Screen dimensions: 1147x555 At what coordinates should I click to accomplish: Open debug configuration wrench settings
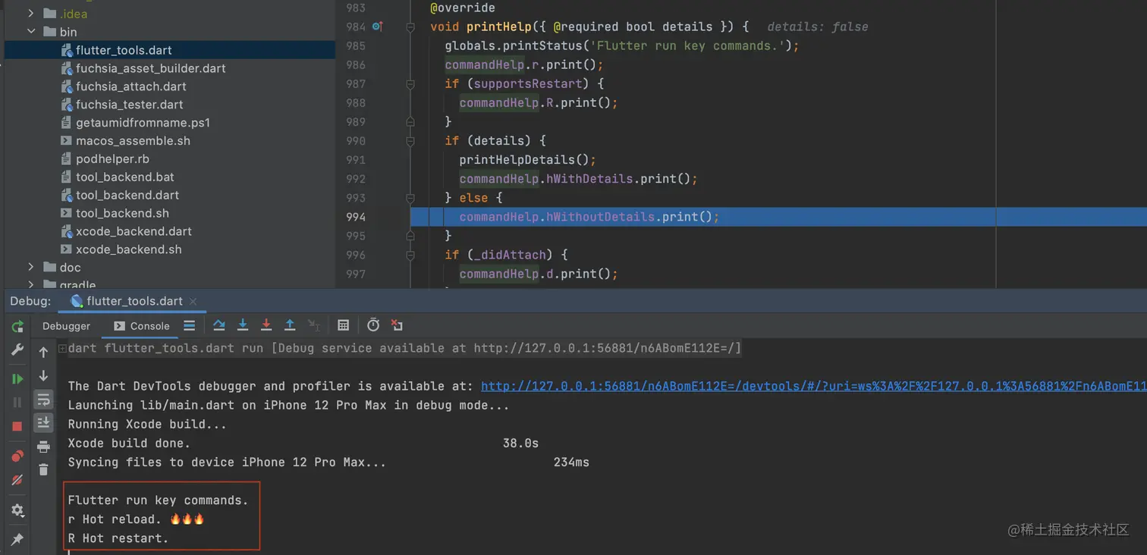[x=17, y=350]
